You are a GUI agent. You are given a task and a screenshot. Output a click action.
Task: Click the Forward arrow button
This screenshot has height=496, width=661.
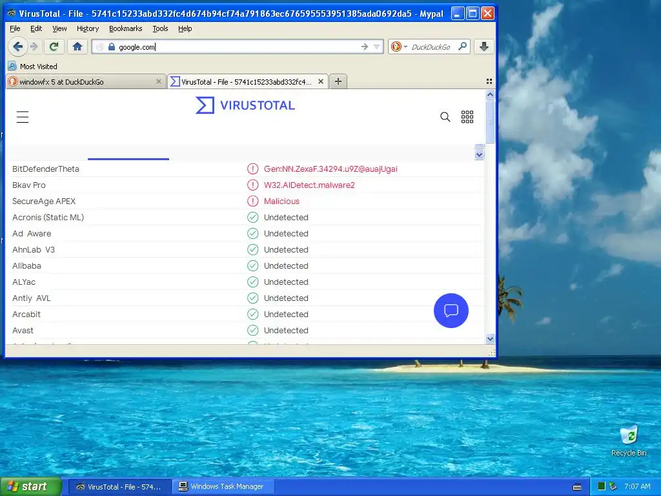coord(35,46)
